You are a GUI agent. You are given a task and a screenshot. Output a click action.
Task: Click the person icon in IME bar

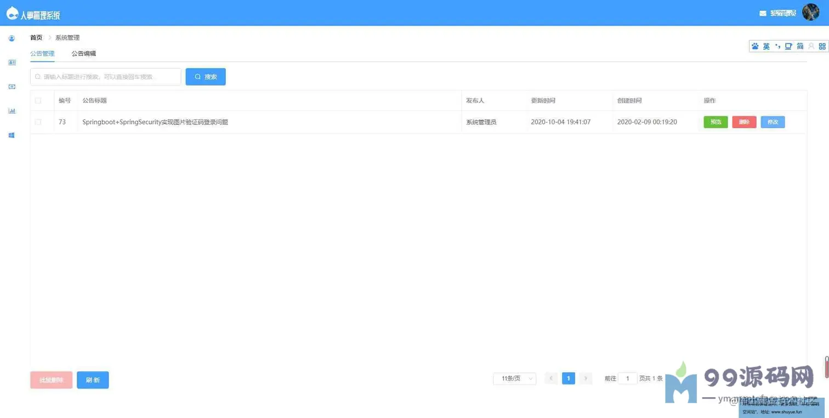point(811,47)
